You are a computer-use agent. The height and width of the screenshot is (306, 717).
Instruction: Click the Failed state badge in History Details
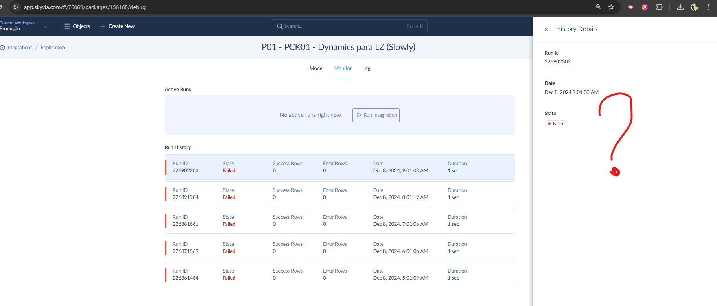point(556,124)
